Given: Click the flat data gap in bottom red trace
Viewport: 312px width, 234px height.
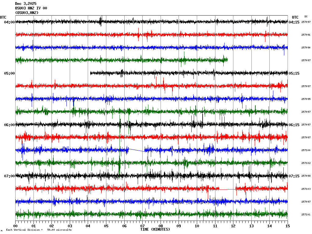Looking at the screenshot, I should tap(227, 190).
